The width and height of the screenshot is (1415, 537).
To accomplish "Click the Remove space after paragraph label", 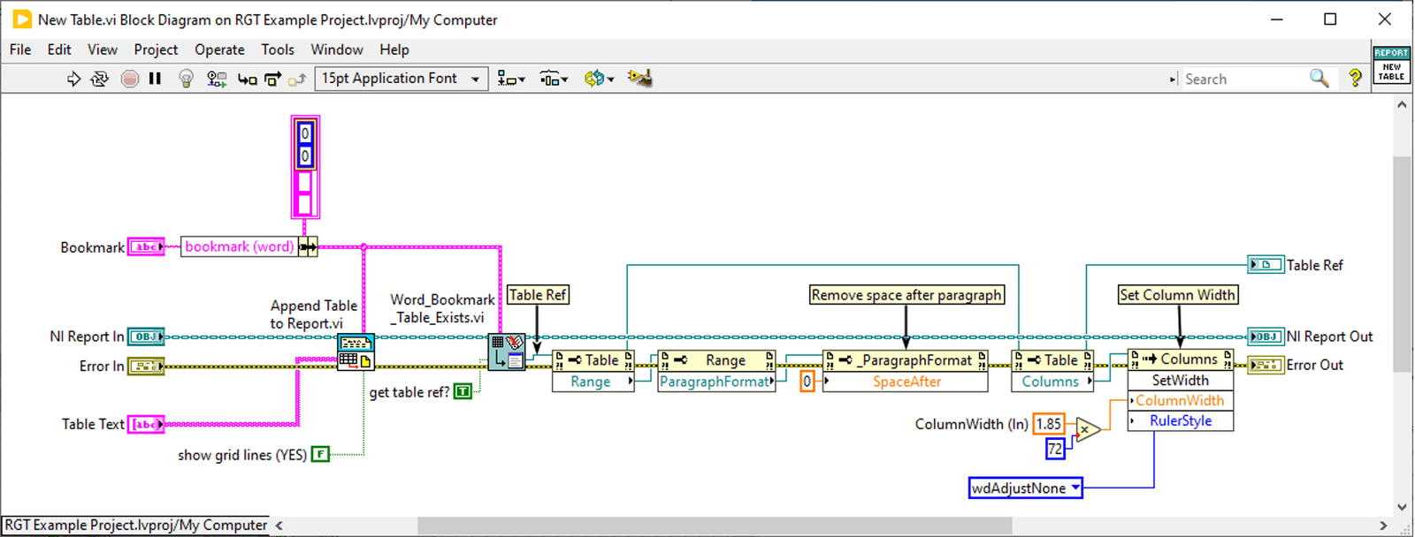I will (x=906, y=295).
